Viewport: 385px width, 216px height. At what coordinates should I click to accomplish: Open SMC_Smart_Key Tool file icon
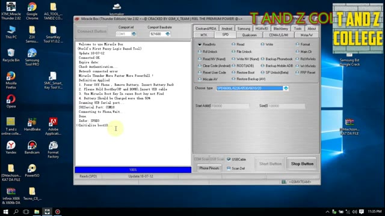(53, 80)
